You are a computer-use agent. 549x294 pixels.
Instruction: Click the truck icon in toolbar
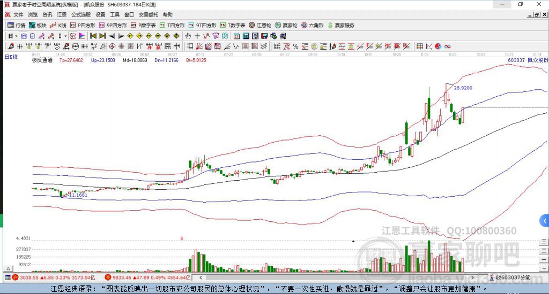283,36
